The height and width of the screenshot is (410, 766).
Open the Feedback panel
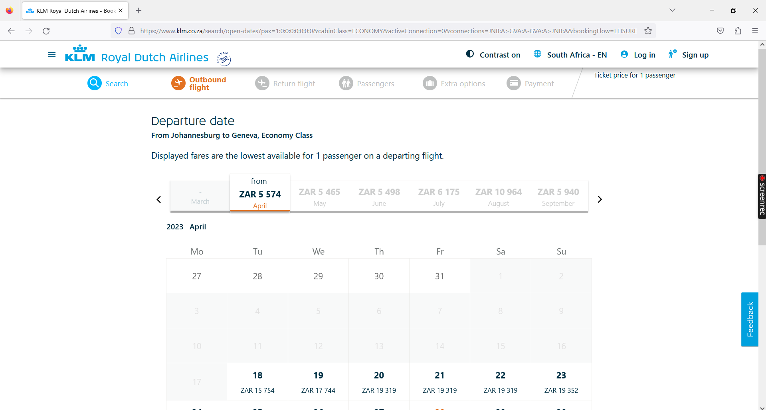point(750,319)
